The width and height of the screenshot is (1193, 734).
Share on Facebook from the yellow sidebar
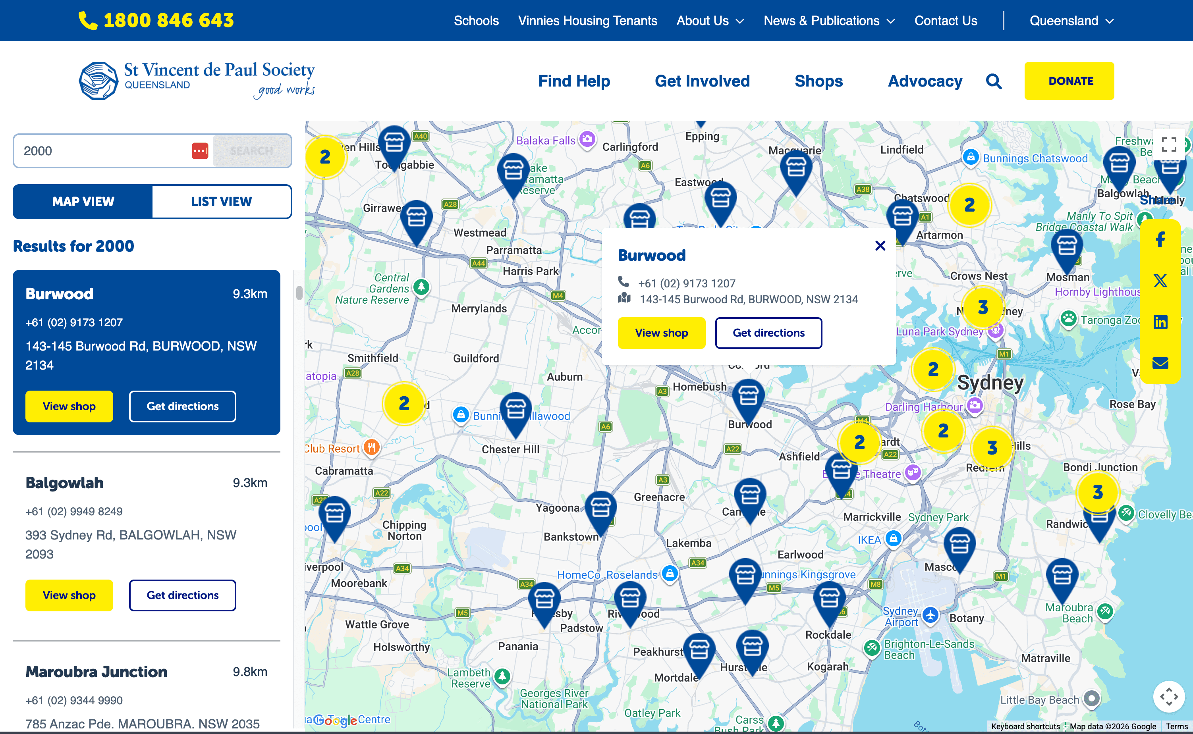1160,239
